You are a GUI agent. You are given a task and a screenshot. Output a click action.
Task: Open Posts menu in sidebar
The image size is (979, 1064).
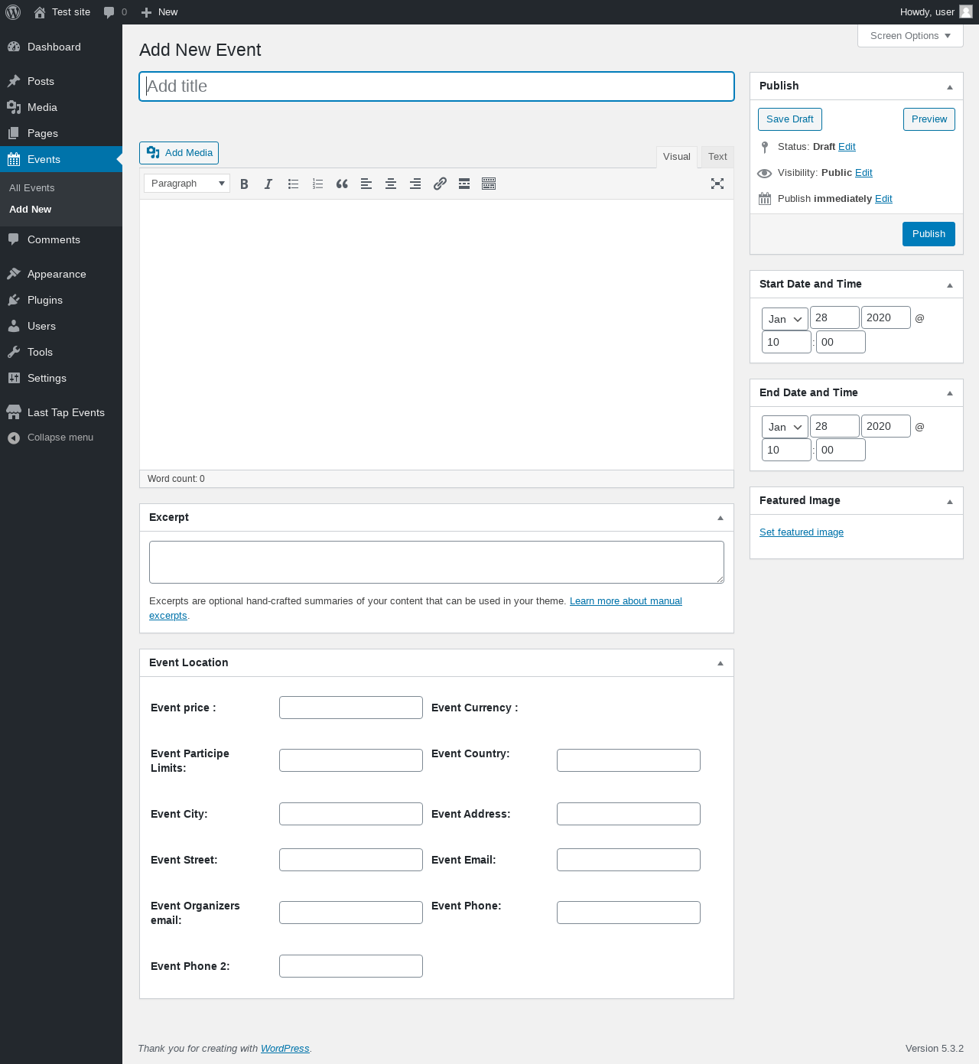tap(61, 81)
